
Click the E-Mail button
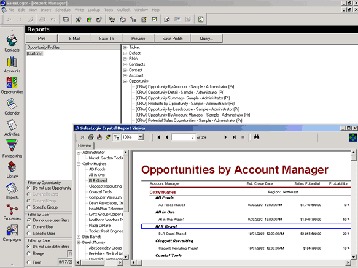tap(74, 39)
